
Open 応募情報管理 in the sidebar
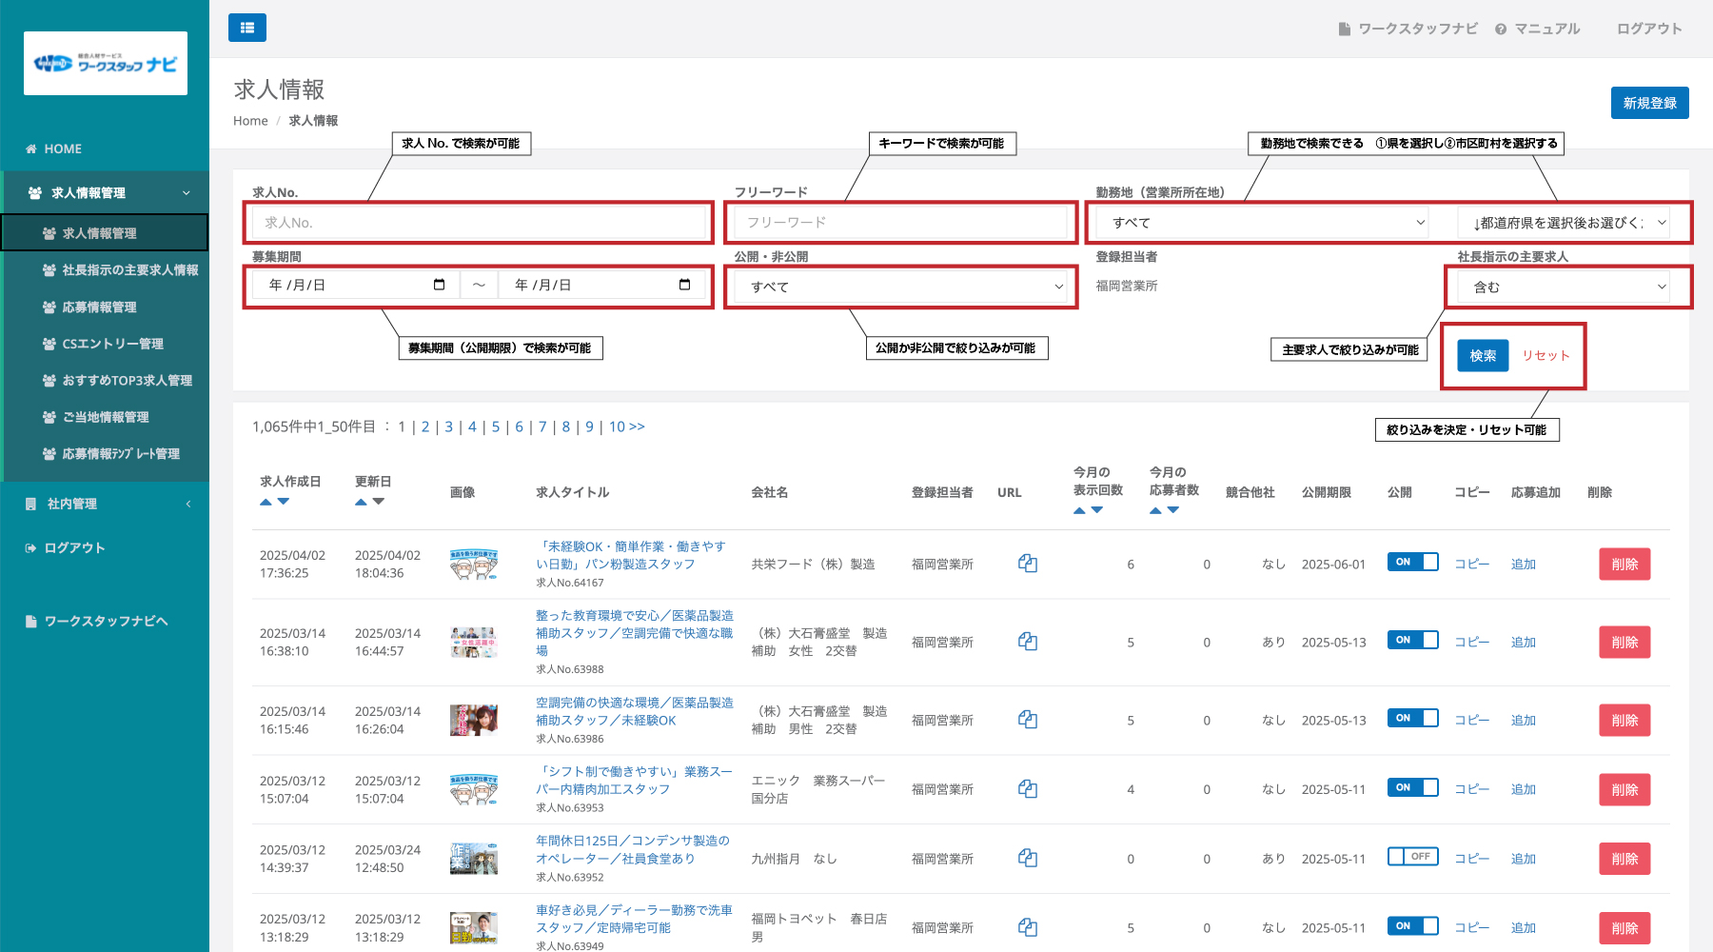point(99,307)
